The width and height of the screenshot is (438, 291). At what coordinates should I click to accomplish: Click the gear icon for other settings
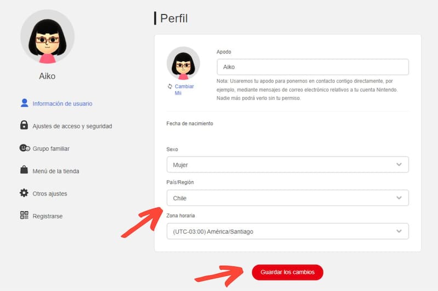(24, 193)
